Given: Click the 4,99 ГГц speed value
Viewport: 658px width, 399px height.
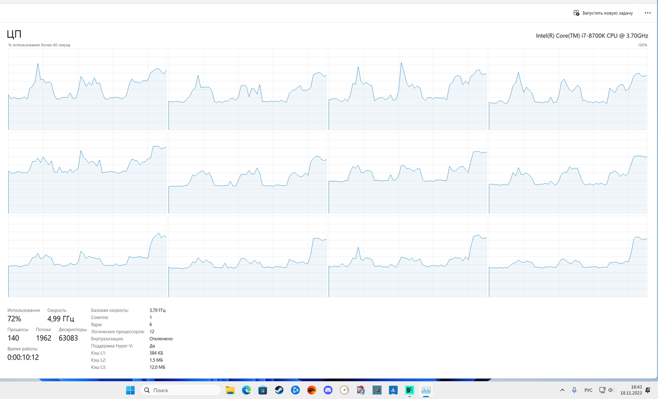Looking at the screenshot, I should click(x=61, y=319).
